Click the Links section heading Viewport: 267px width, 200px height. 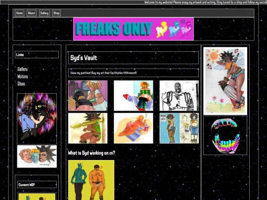tap(37, 55)
